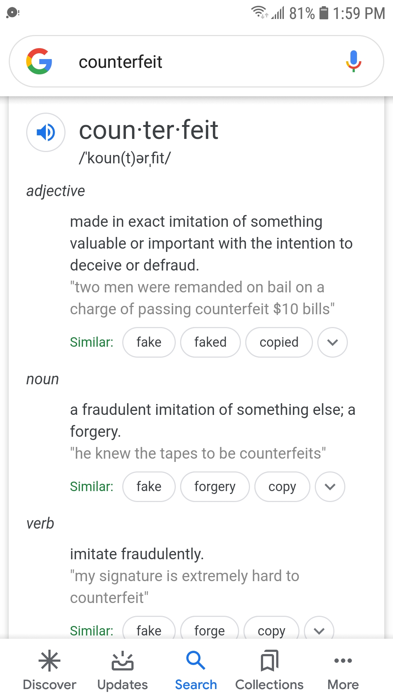
Task: Expand more noun synonyms
Action: pos(330,487)
